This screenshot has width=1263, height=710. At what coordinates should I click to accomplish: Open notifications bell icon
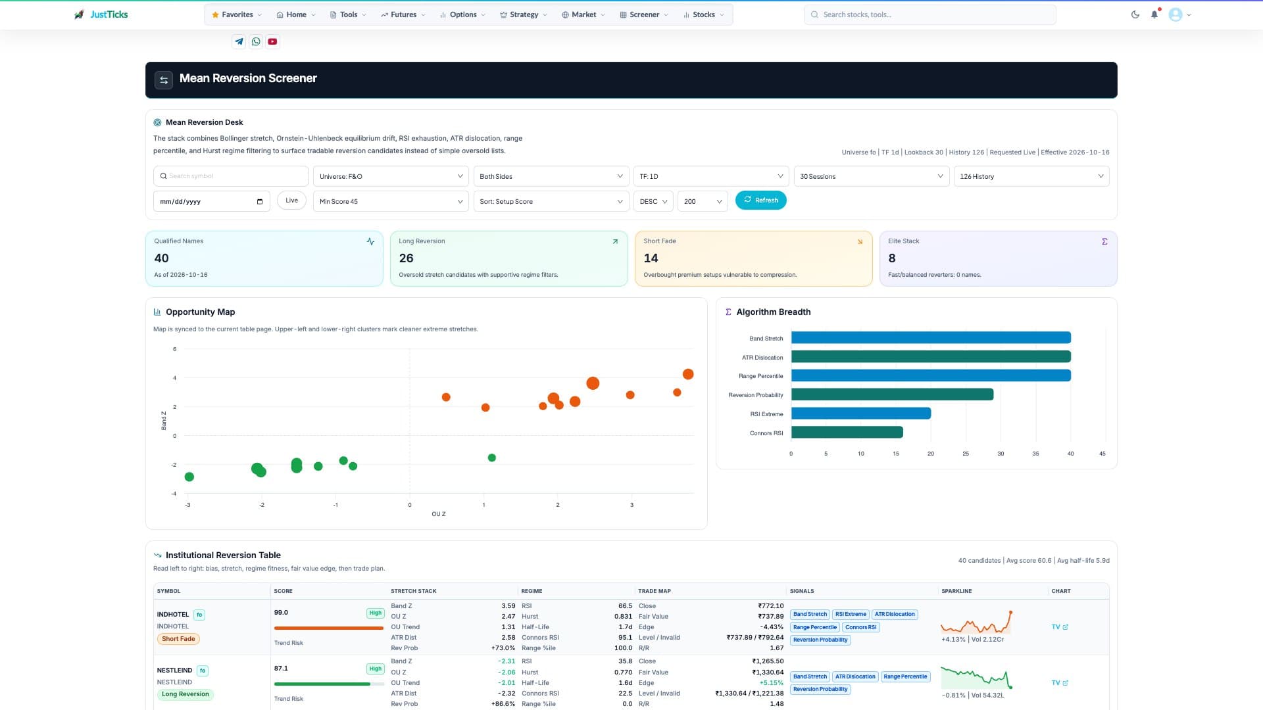(x=1154, y=14)
